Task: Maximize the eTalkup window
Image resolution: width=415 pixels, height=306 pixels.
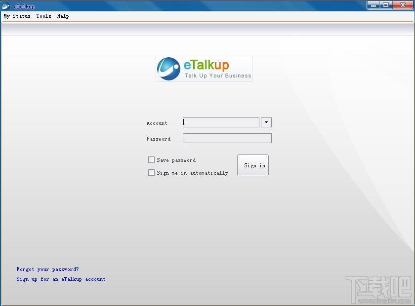Action: click(x=386, y=5)
